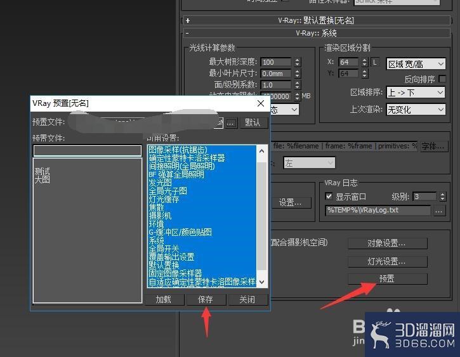Image resolution: width=460 pixels, height=357 pixels.
Task: Click the 预置 button in system rollout
Action: (x=387, y=279)
